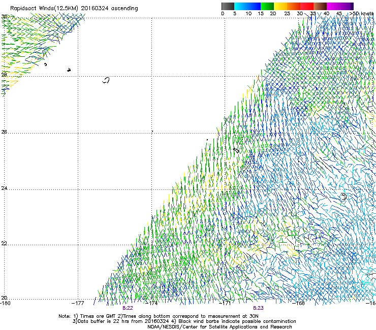376x330 pixels.
Task: Click the island outline near 24N east of -168
Action: coord(343,196)
